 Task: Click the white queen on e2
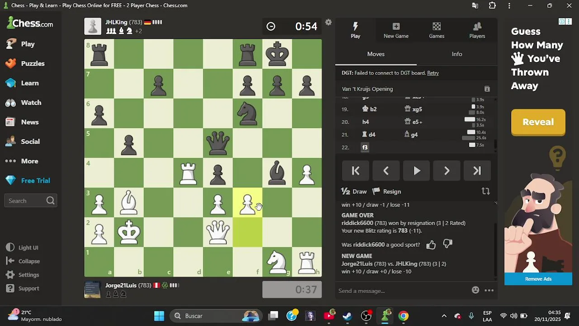[x=218, y=232]
